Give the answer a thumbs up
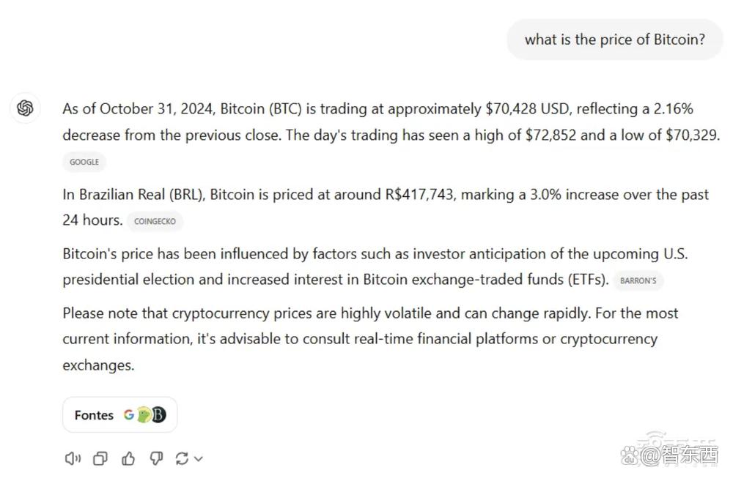This screenshot has height=481, width=733. point(128,458)
